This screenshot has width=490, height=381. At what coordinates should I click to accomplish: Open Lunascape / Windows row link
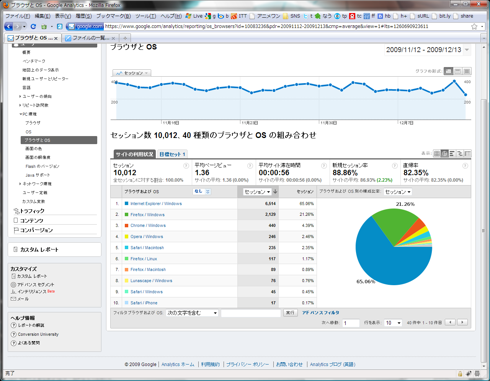click(x=151, y=281)
